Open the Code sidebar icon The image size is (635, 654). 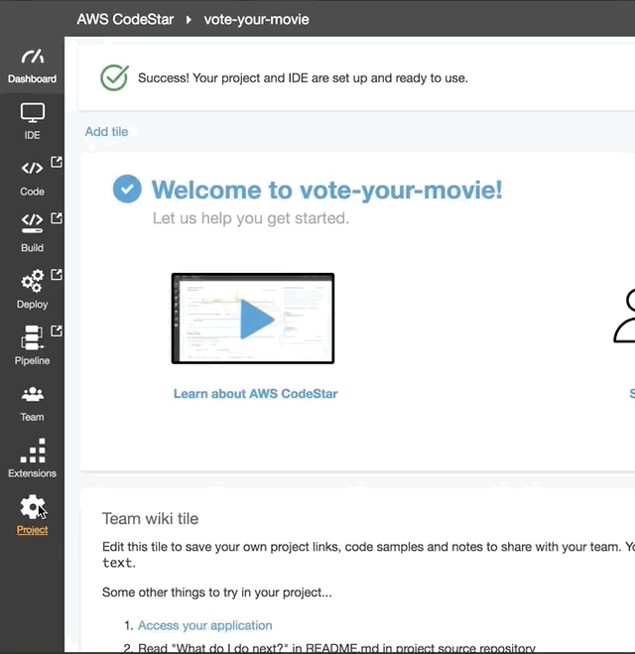click(32, 168)
